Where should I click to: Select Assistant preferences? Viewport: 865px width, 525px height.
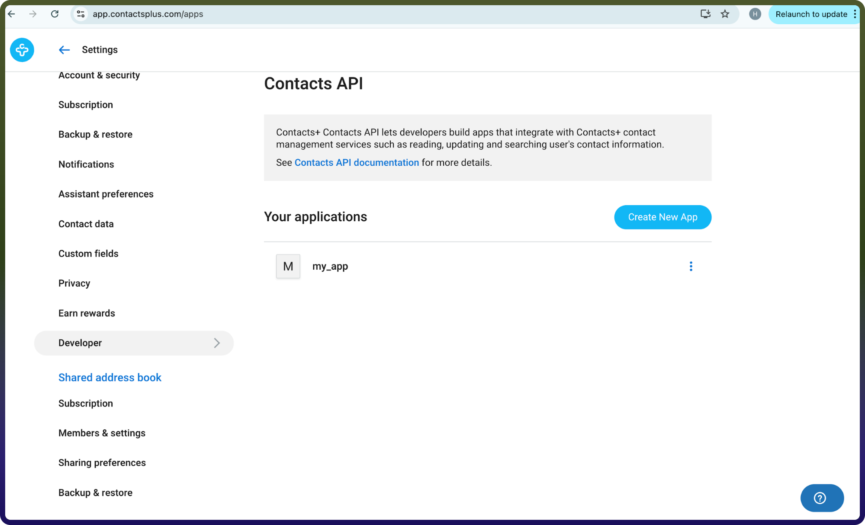click(106, 194)
